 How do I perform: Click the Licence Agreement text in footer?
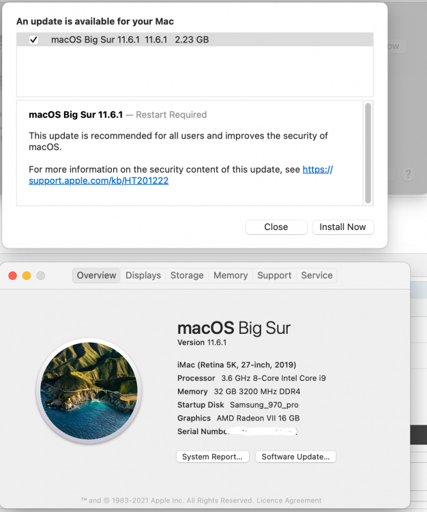click(x=289, y=500)
